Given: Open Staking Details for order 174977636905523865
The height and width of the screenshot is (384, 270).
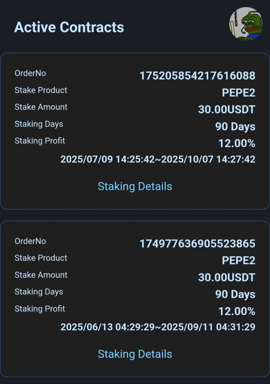Looking at the screenshot, I should (135, 354).
